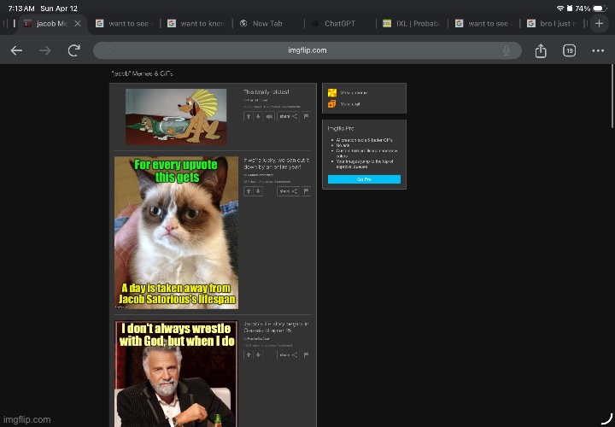Screen dimensions: 615x427
Task: Flag the Grumpy Cat meme
Action: (x=307, y=191)
